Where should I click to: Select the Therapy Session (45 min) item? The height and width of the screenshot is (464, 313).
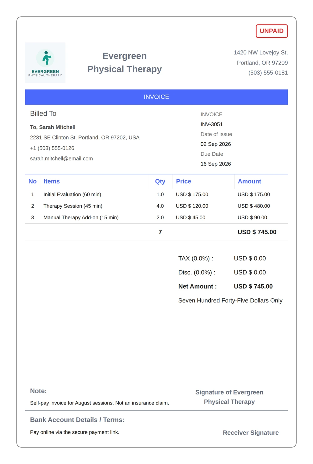click(x=73, y=206)
